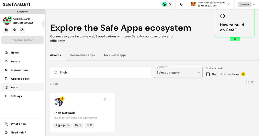Image resolution: width=259 pixels, height=136 pixels.
Task: Click the DeFi tag
Action: click(78, 125)
